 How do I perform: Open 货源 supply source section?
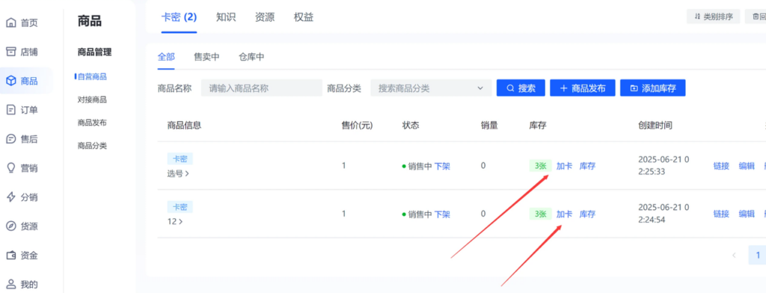pyautogui.click(x=22, y=226)
